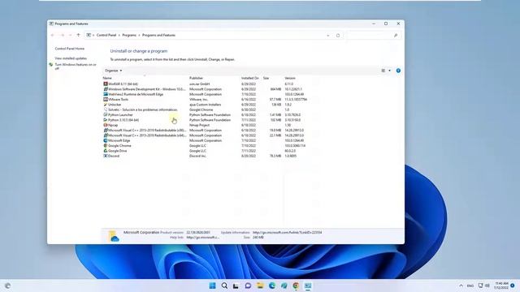520x292 pixels.
Task: Select the Discord program icon
Action: coord(106,156)
